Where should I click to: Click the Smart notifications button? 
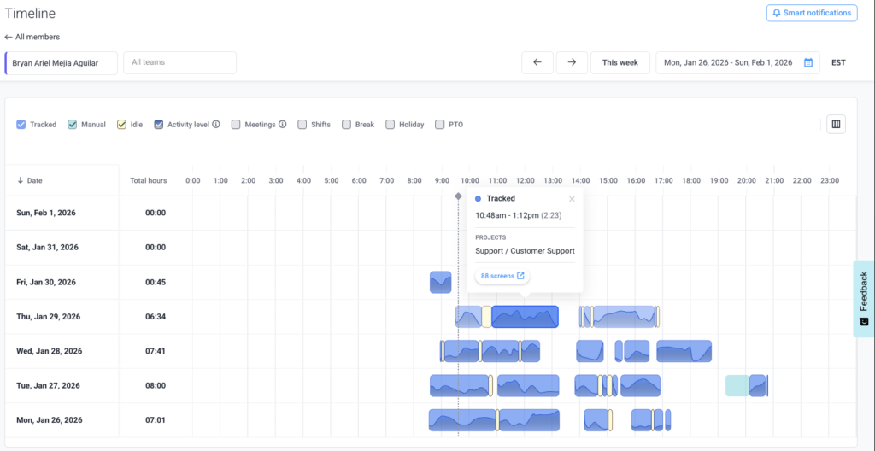pyautogui.click(x=811, y=13)
